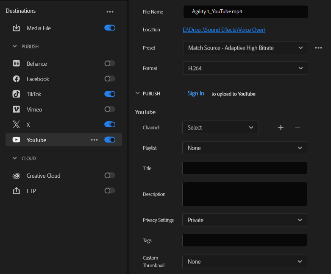
Task: Open the Preset dropdown Match Source
Action: (245, 48)
